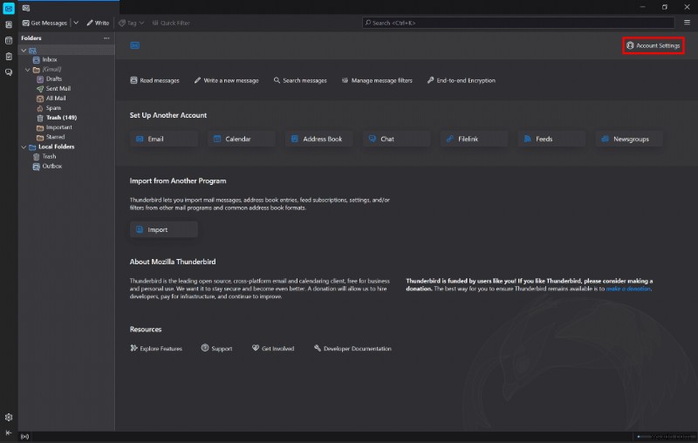This screenshot has width=698, height=443.
Task: Click the online status icon in status bar
Action: point(25,437)
